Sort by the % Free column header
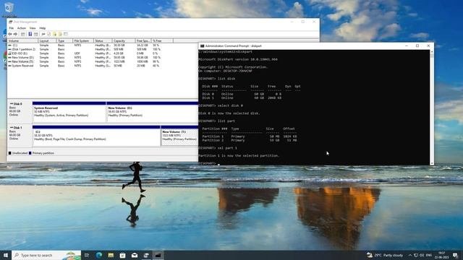The image size is (463, 260). tap(162, 40)
